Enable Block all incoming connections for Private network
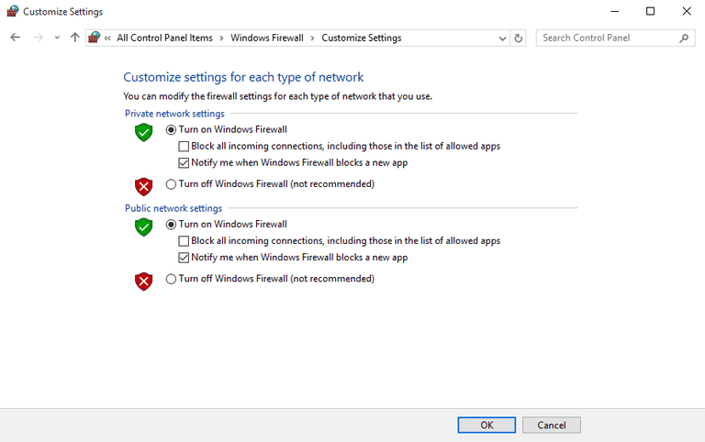 click(x=184, y=147)
